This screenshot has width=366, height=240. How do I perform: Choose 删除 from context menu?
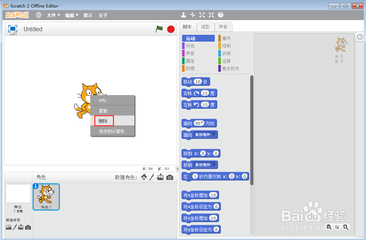tap(113, 121)
